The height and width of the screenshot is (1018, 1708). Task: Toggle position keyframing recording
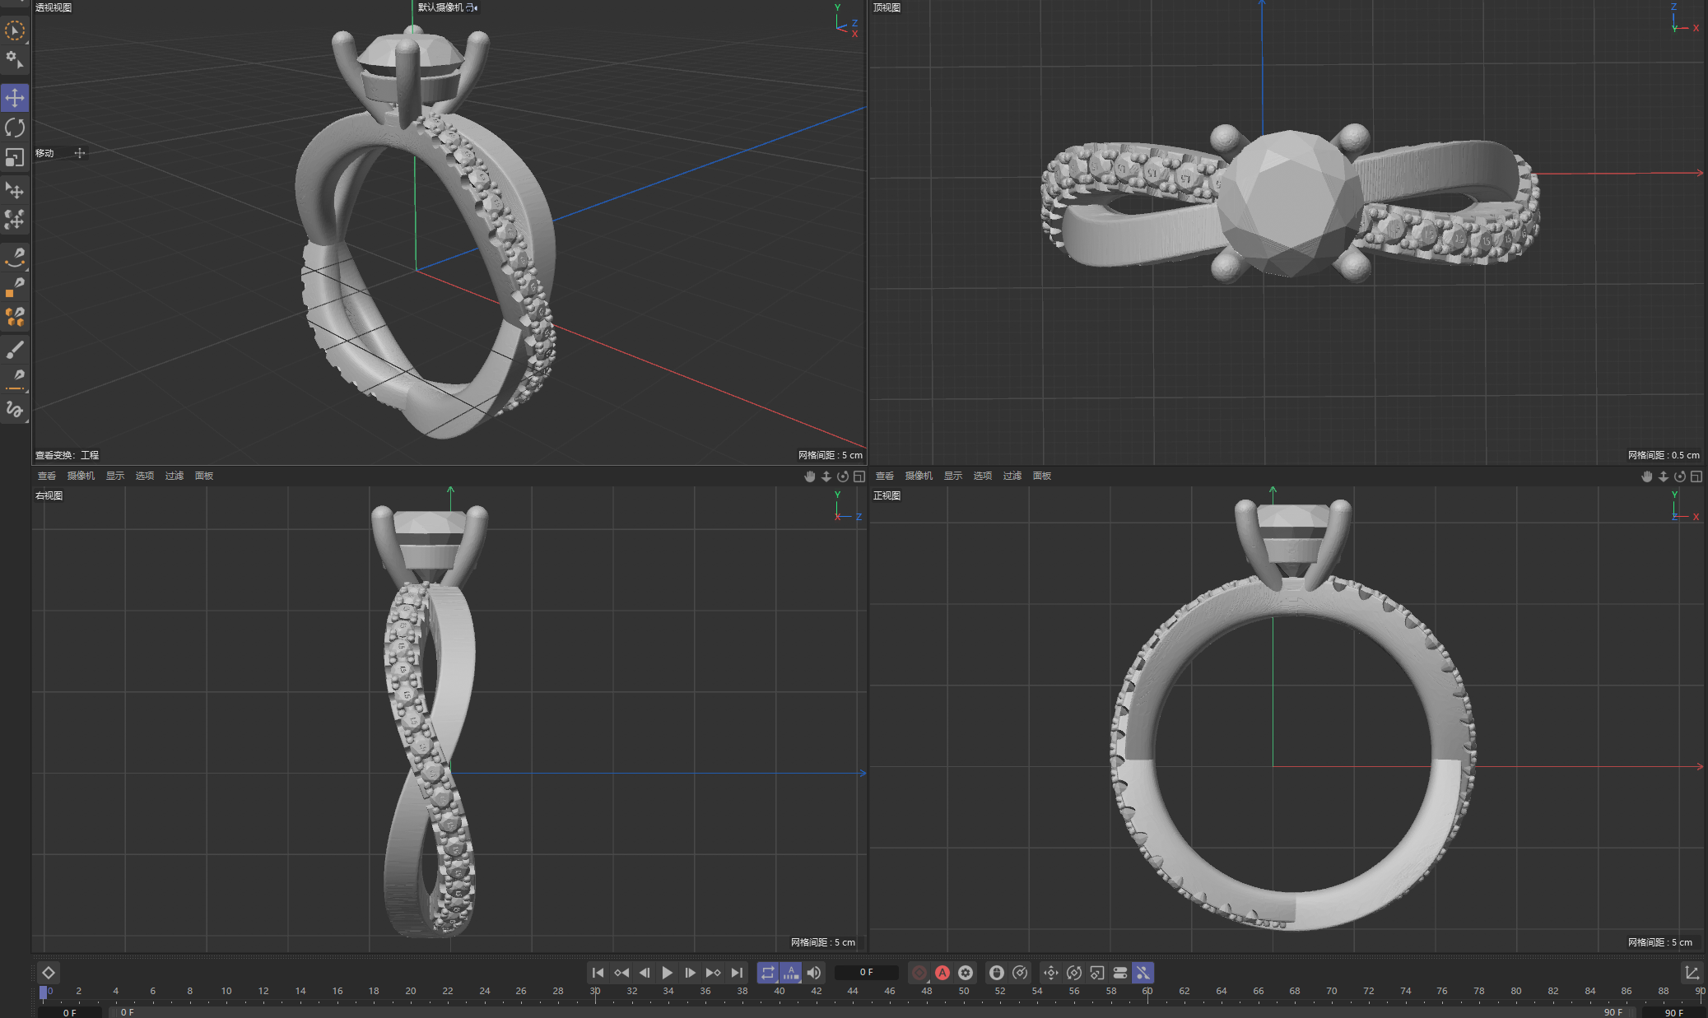[1051, 972]
